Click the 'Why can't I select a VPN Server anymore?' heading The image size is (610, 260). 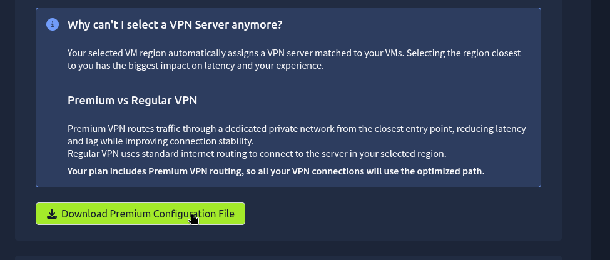(175, 24)
